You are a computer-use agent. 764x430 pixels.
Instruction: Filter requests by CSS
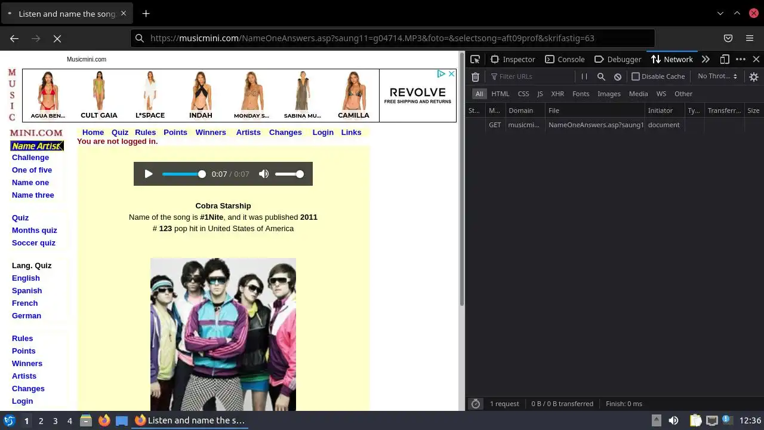[523, 94]
